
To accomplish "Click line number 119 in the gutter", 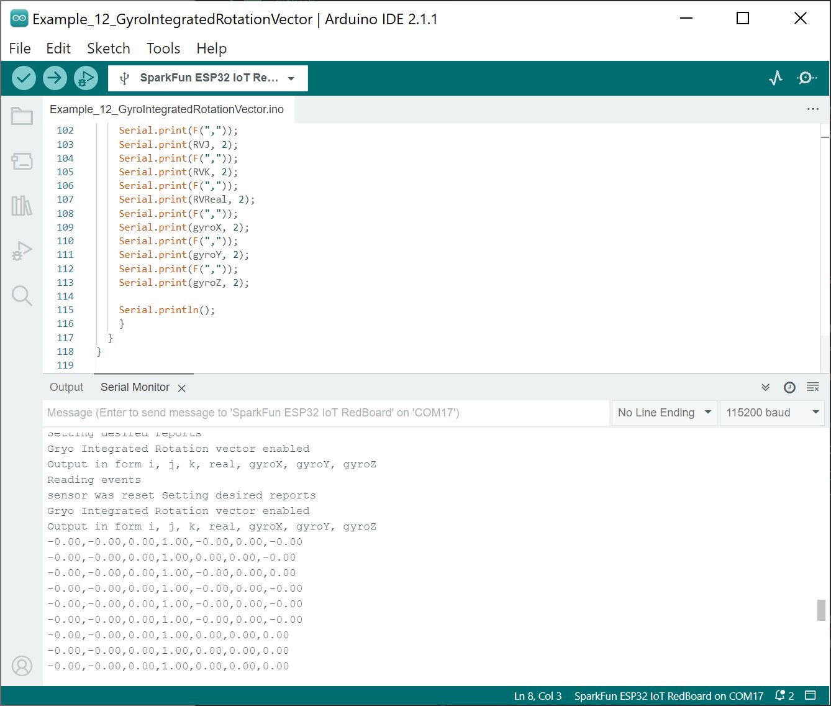I will click(65, 365).
